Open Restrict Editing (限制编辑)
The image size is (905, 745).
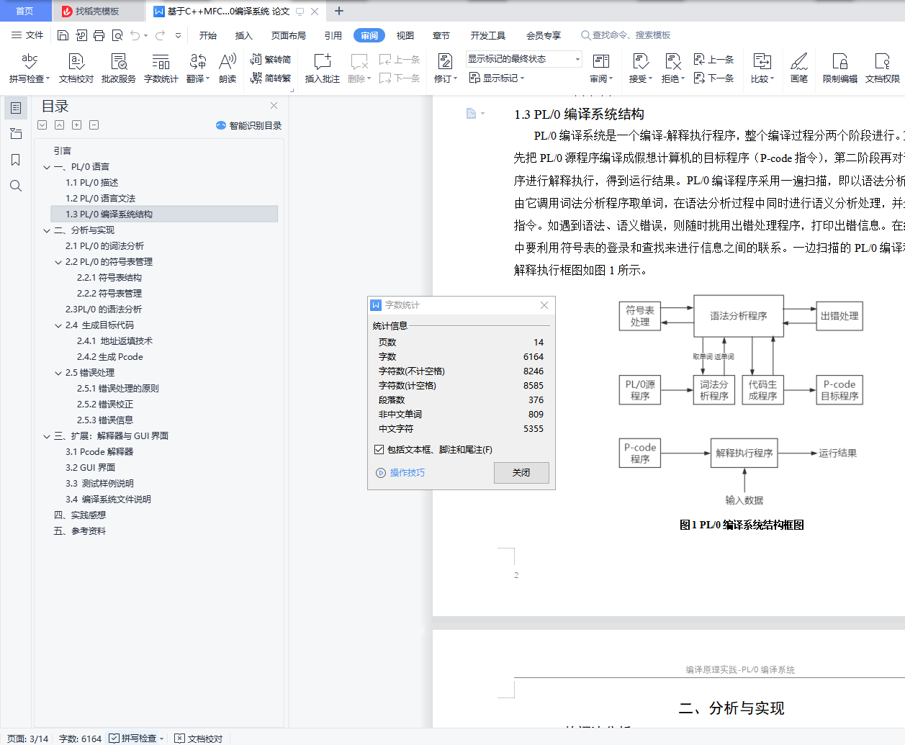pyautogui.click(x=840, y=68)
